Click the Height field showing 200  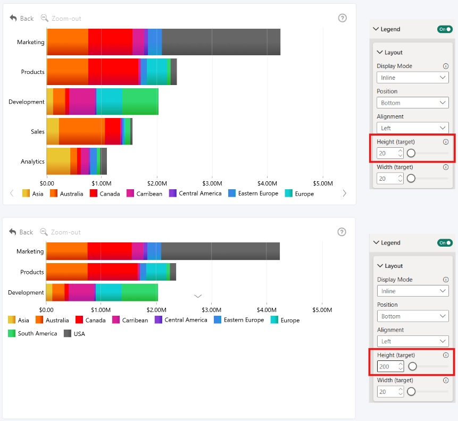390,366
